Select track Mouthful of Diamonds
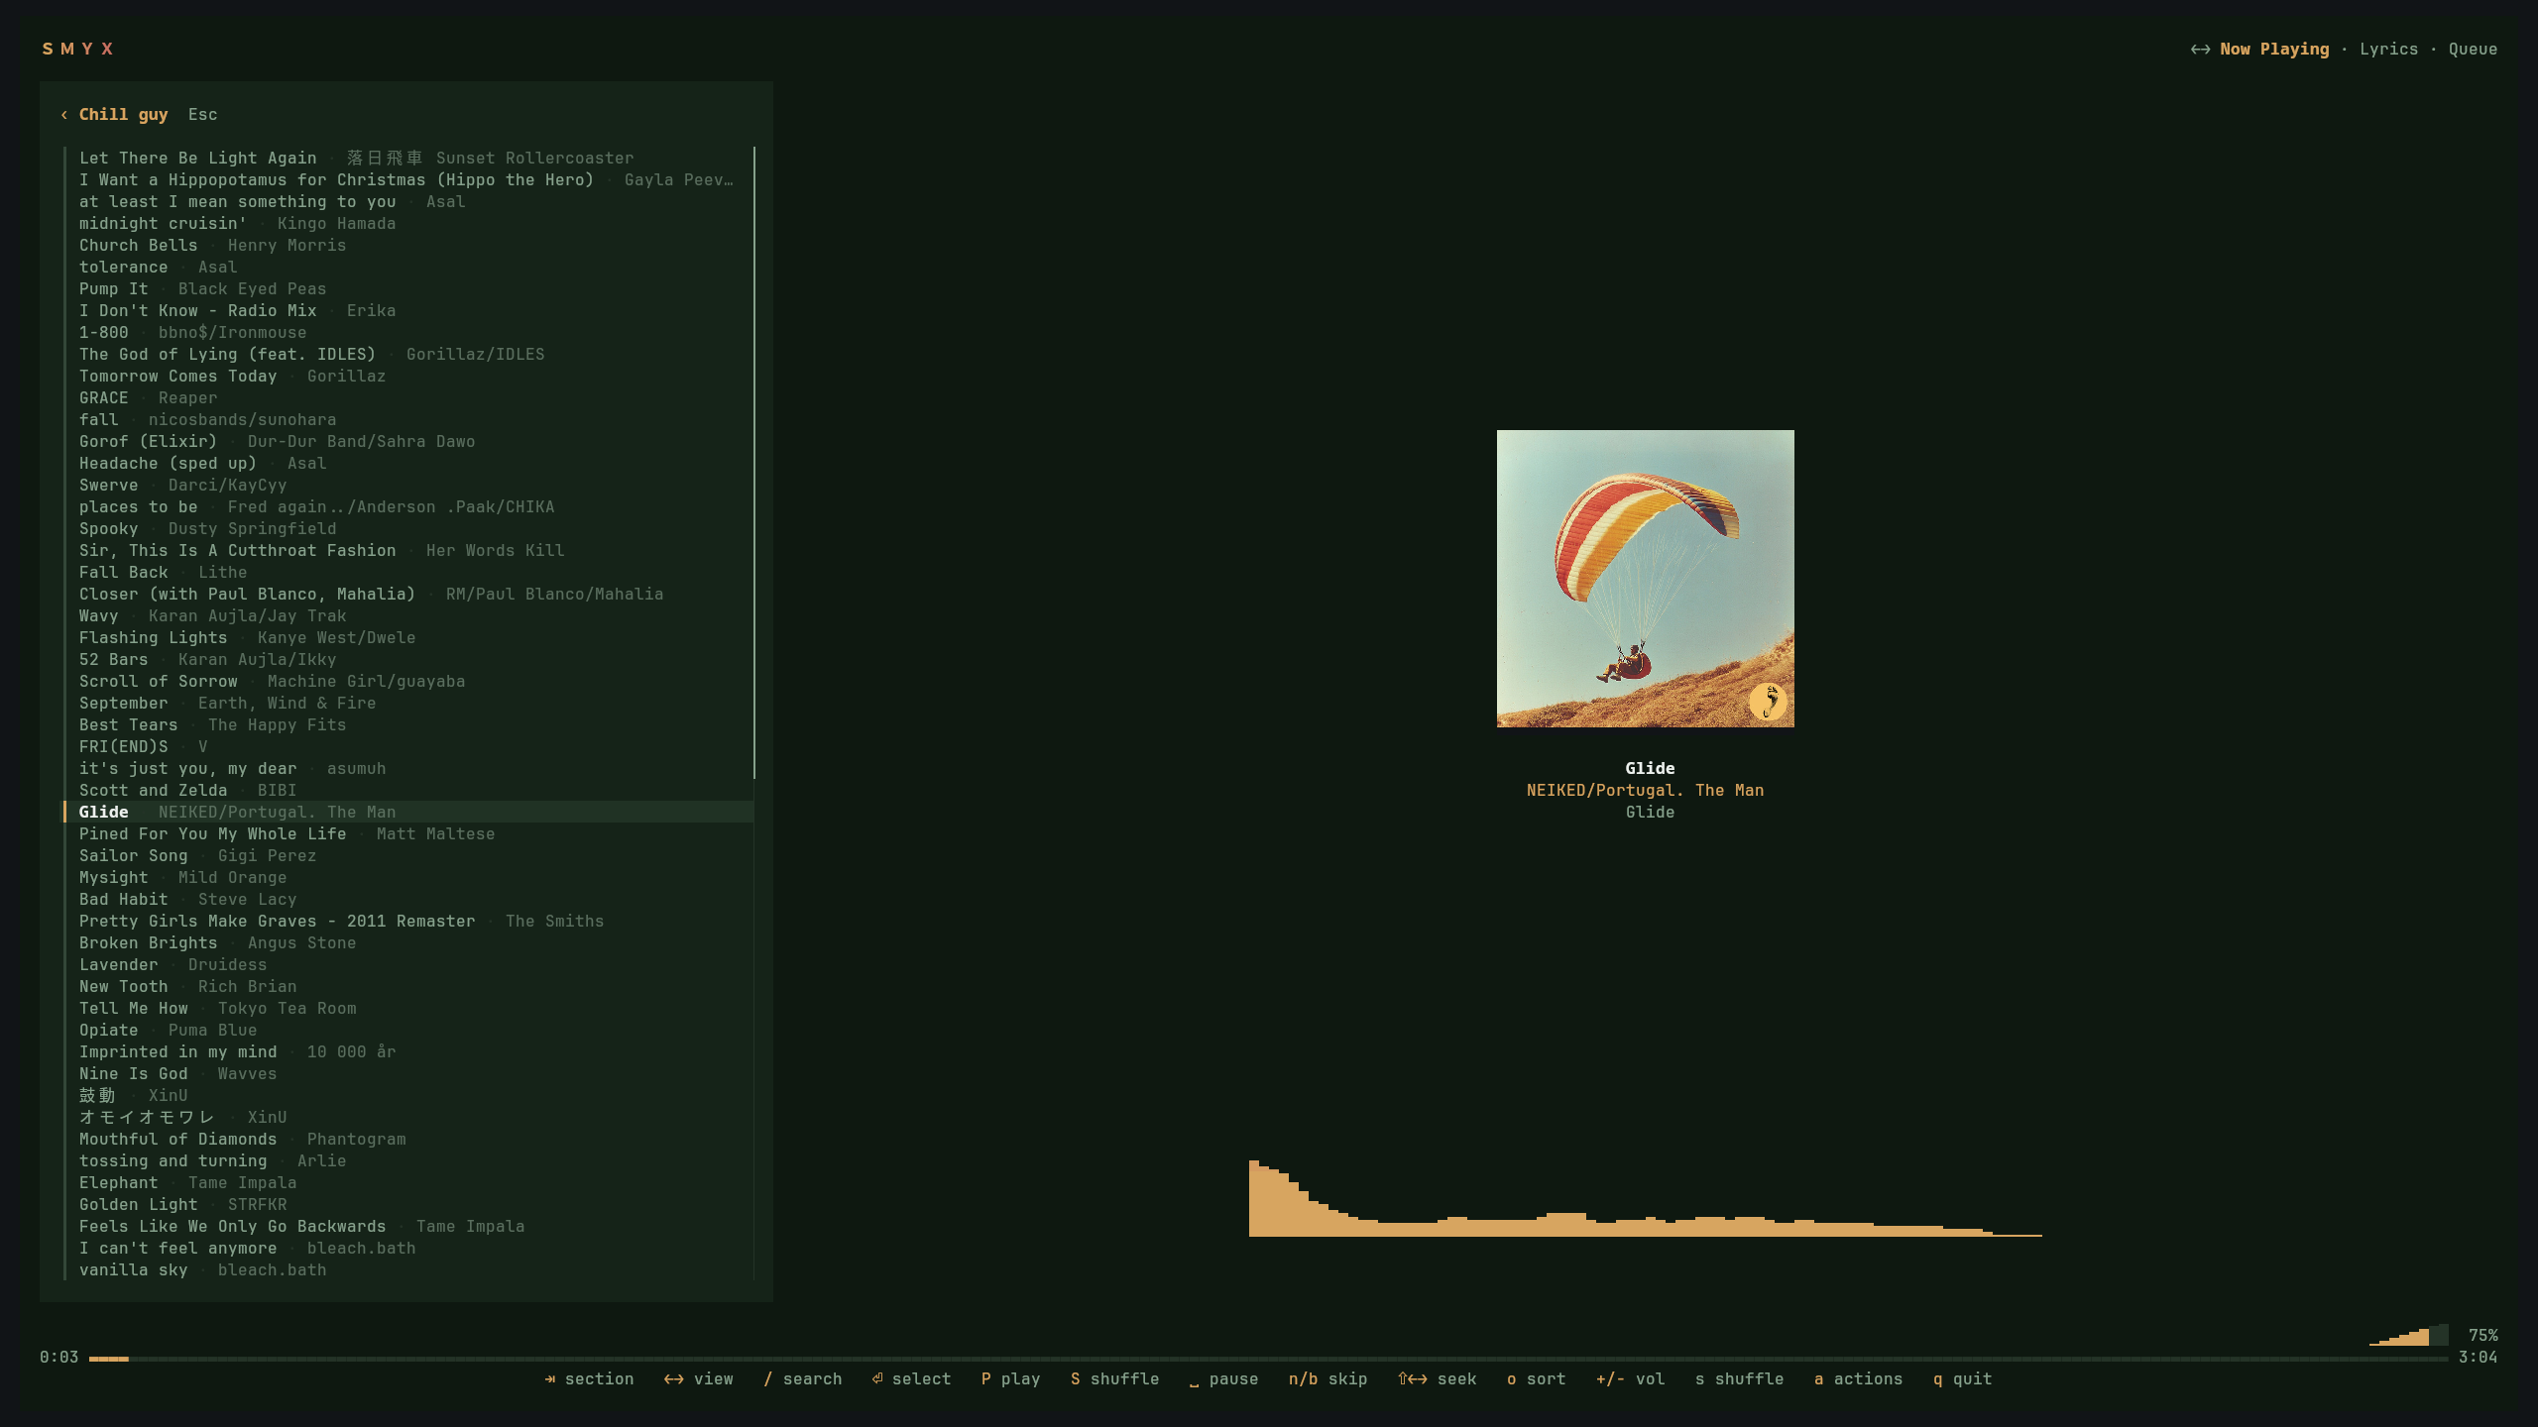 408,1140
